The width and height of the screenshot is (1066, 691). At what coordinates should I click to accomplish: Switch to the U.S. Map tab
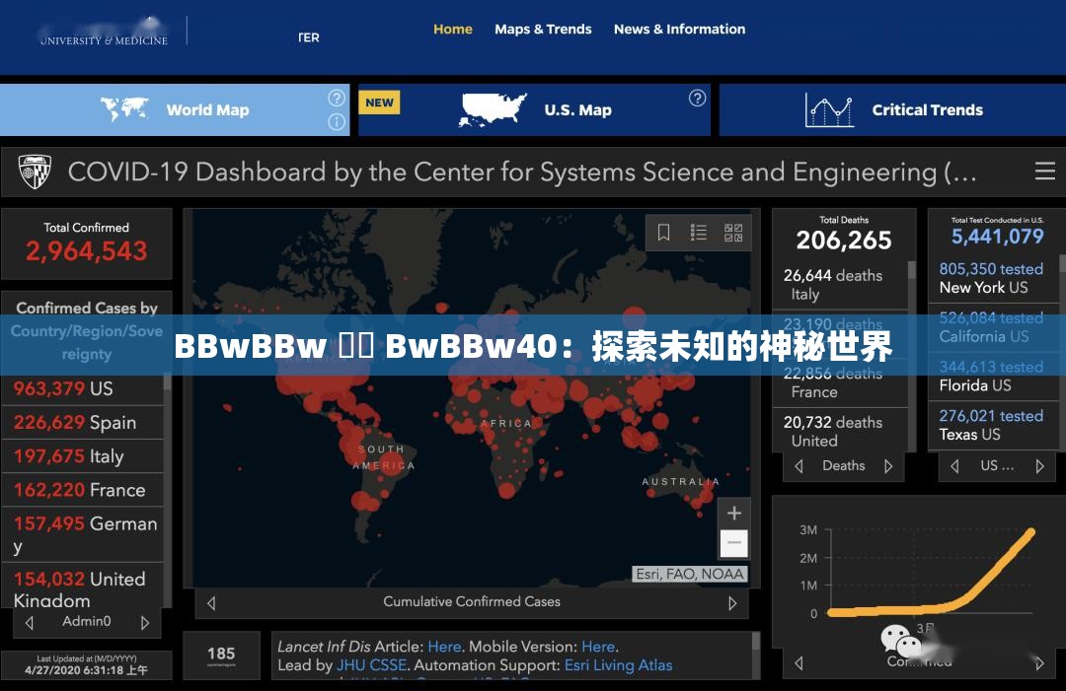534,110
